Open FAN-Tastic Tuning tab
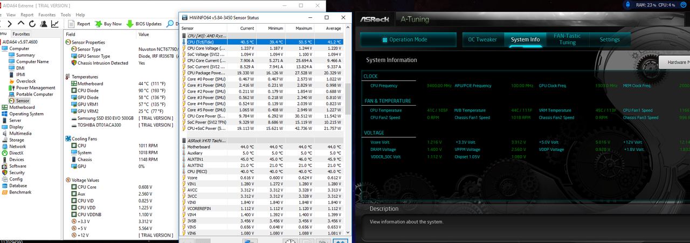Screen dimensions: 690x243 point(567,39)
